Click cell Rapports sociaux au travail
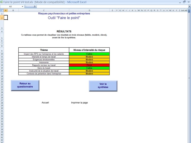The image size is (191, 143). point(44,65)
